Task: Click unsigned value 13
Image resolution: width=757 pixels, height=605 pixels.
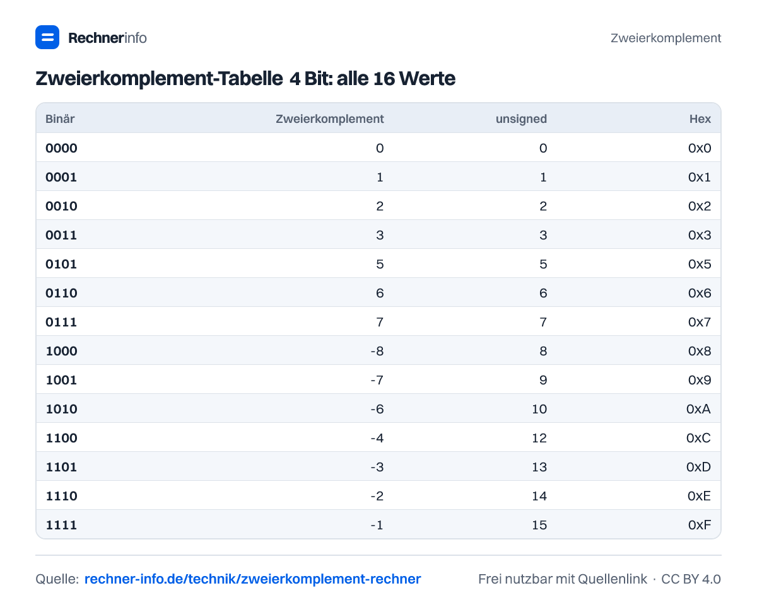Action: coord(539,467)
